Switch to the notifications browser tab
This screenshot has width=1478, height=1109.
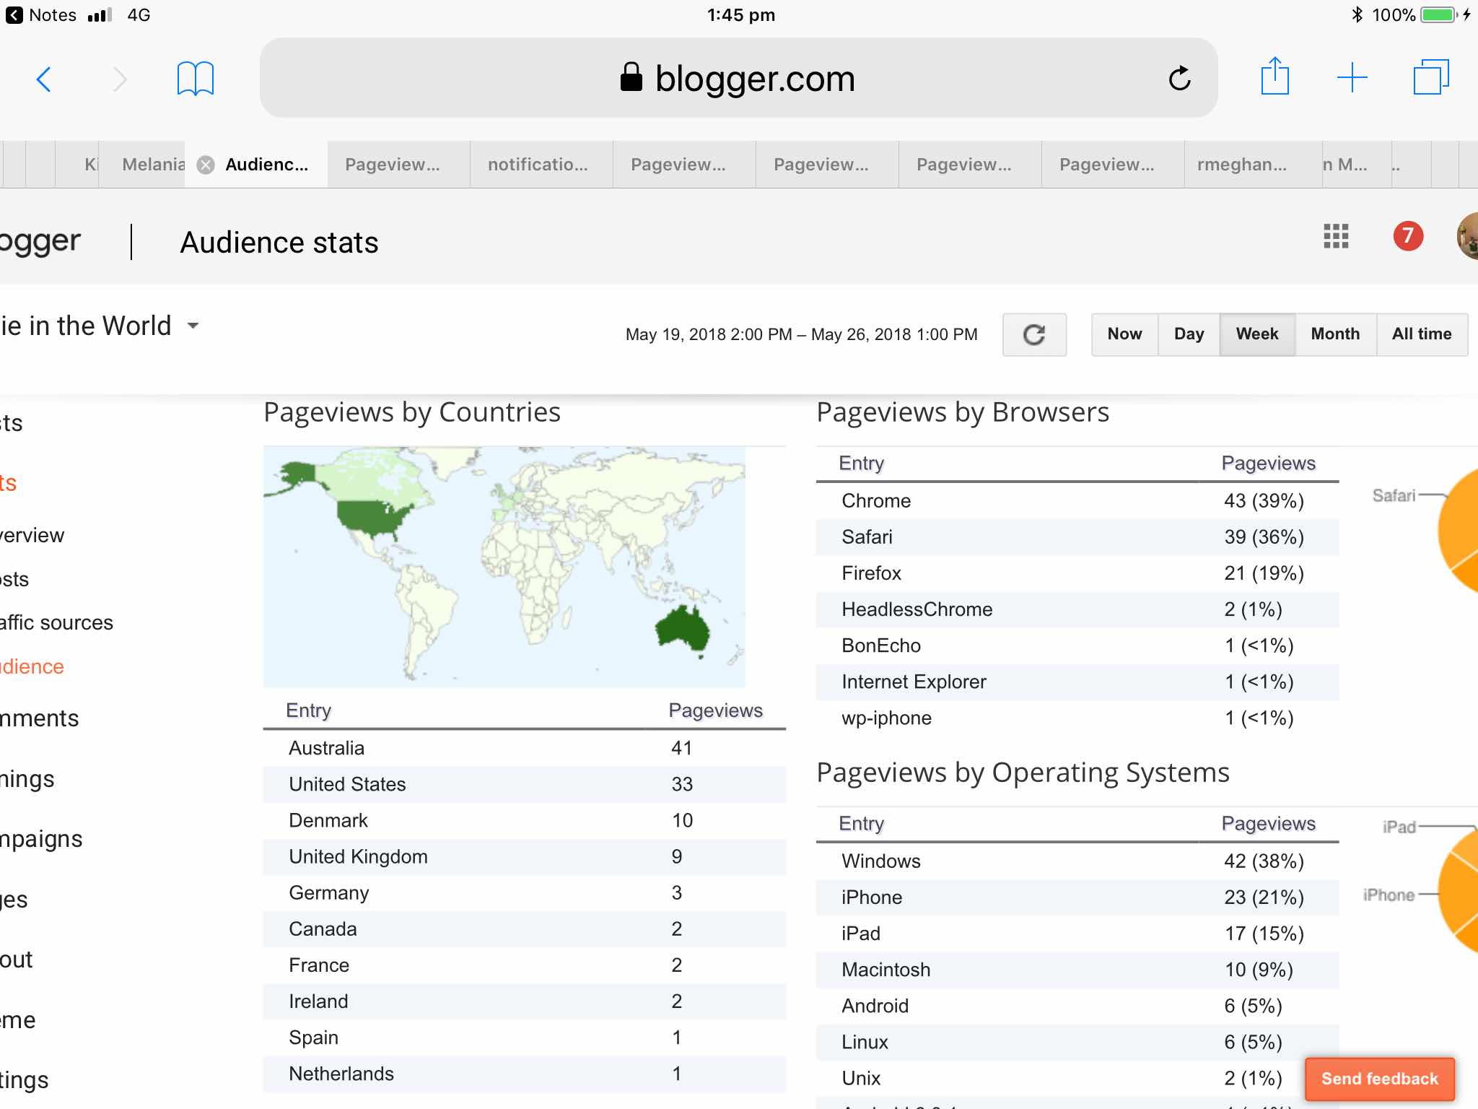[x=538, y=165]
